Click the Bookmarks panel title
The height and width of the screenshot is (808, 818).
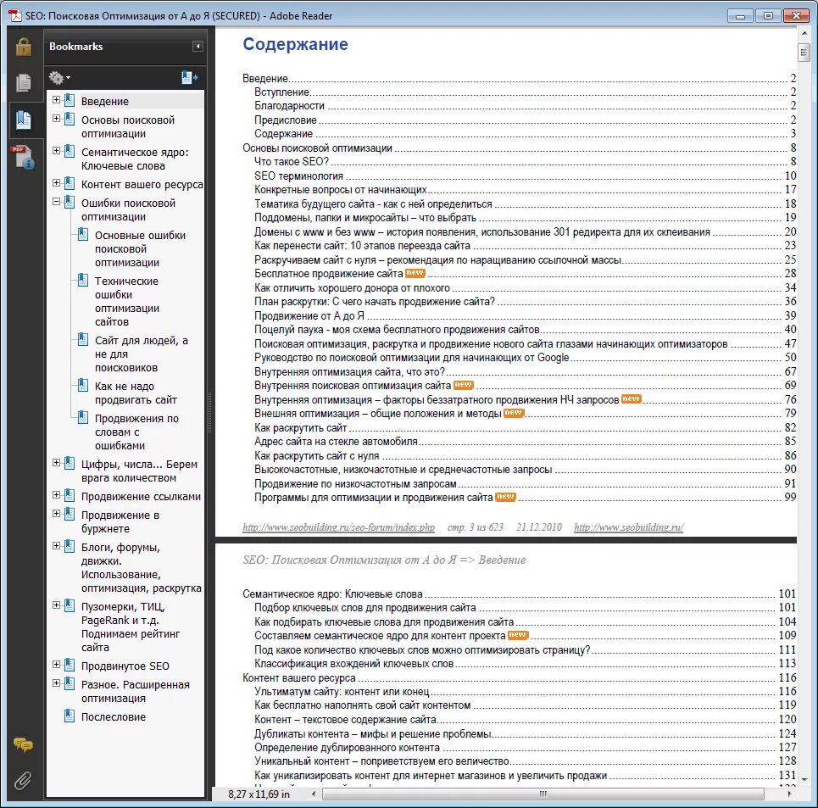pyautogui.click(x=76, y=47)
